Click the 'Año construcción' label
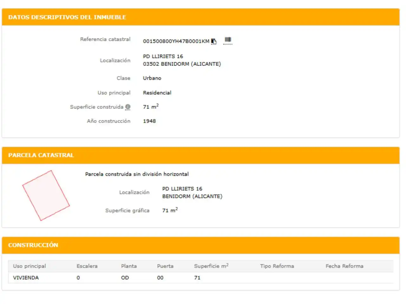Screen dimensions: 406x304 108,121
